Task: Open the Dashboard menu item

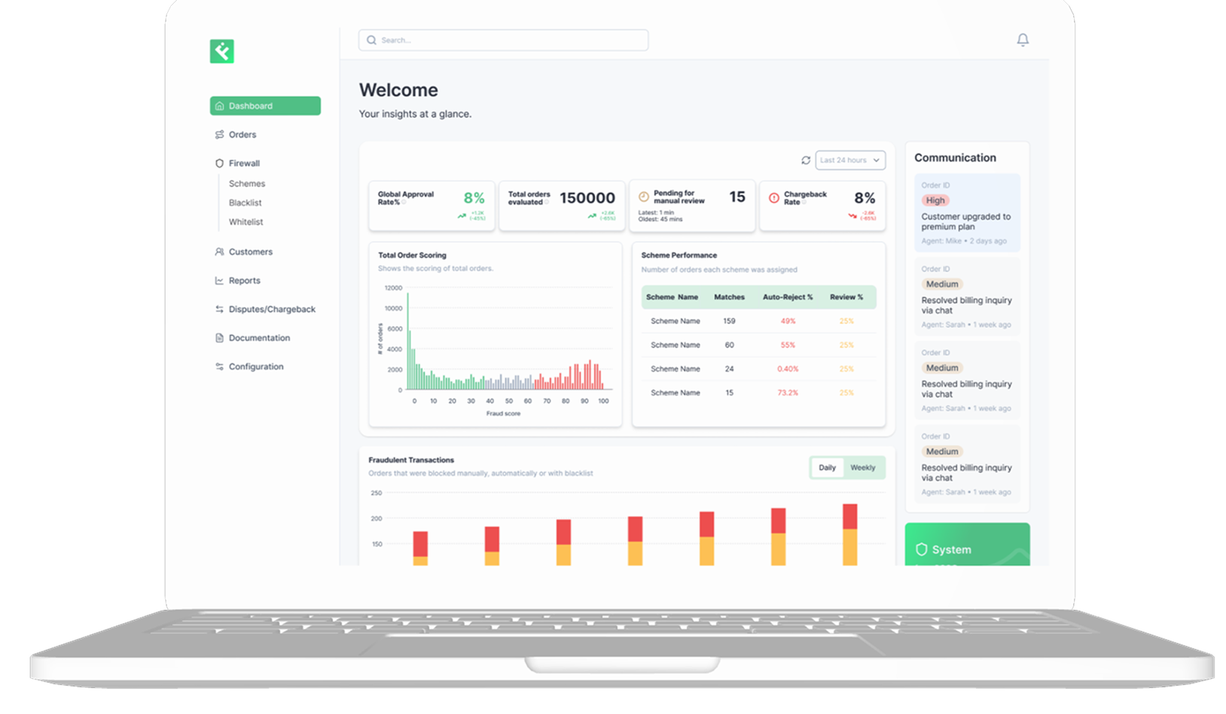Action: click(265, 106)
